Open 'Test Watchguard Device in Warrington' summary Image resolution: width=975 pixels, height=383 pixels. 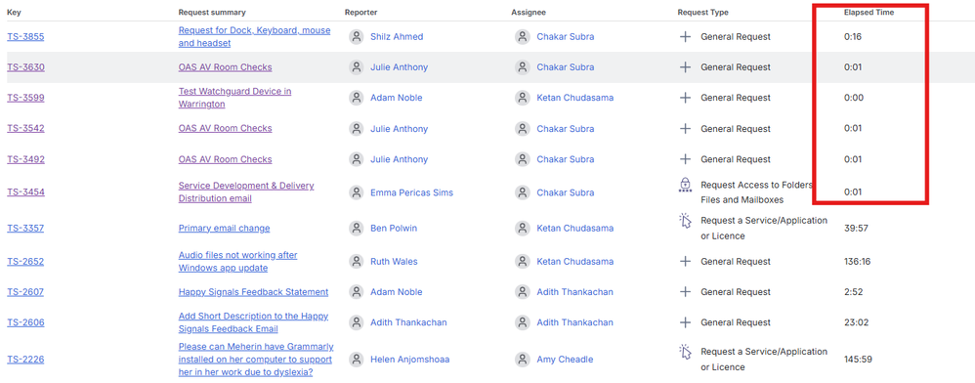click(234, 98)
